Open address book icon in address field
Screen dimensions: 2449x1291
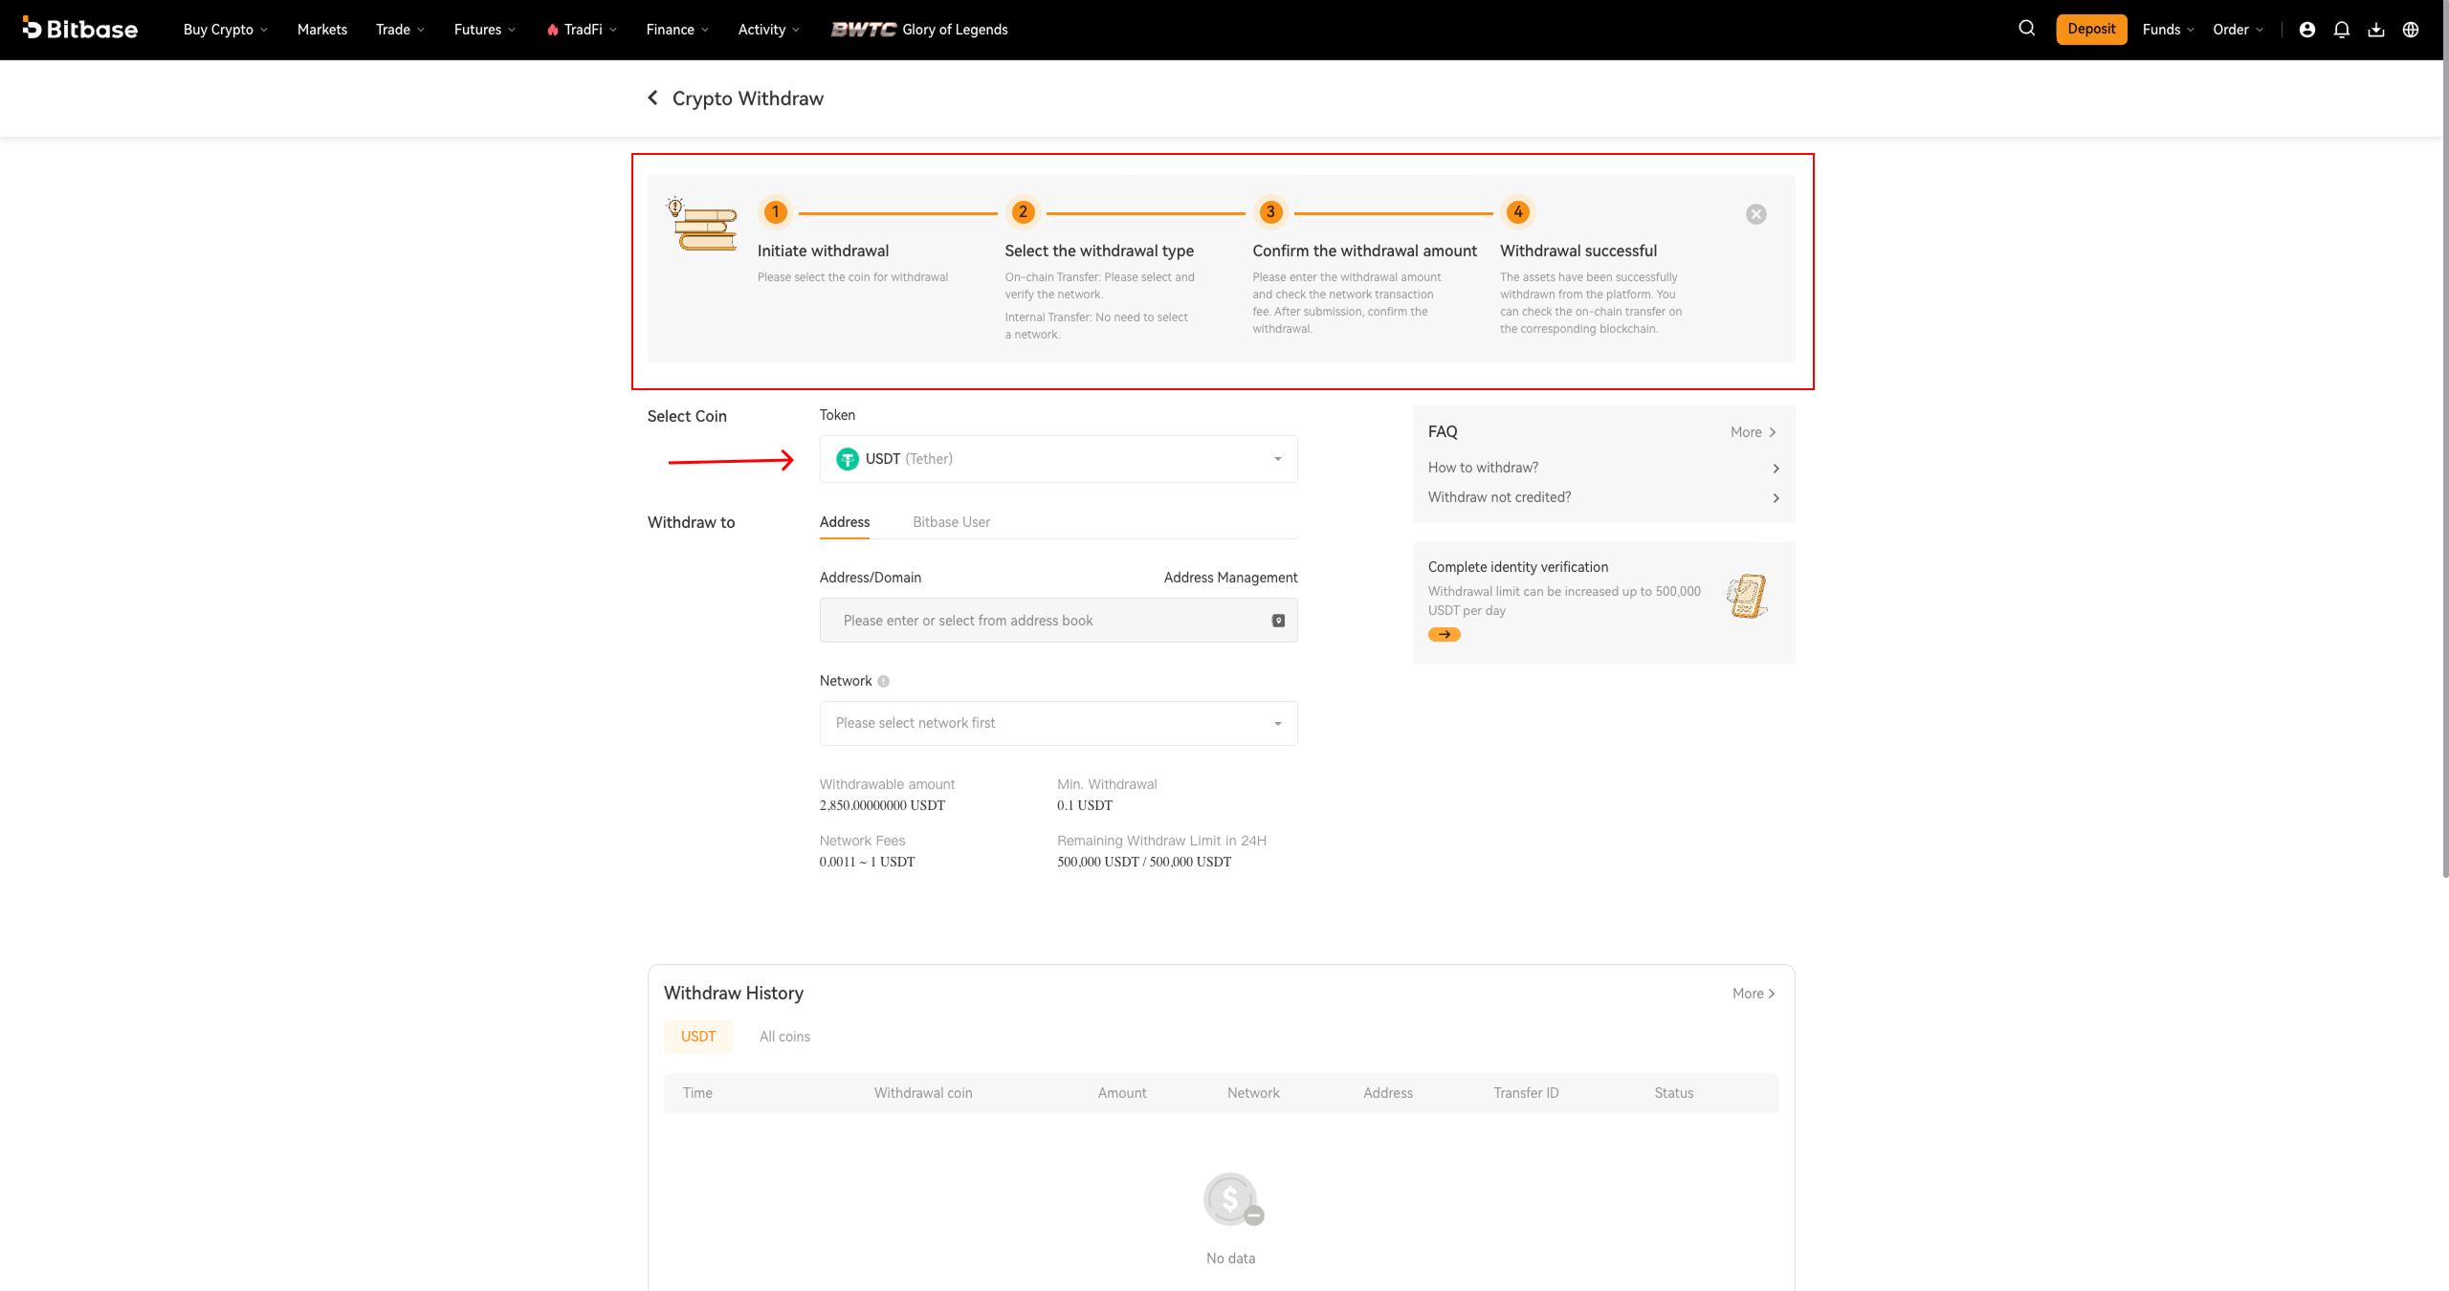click(1277, 621)
